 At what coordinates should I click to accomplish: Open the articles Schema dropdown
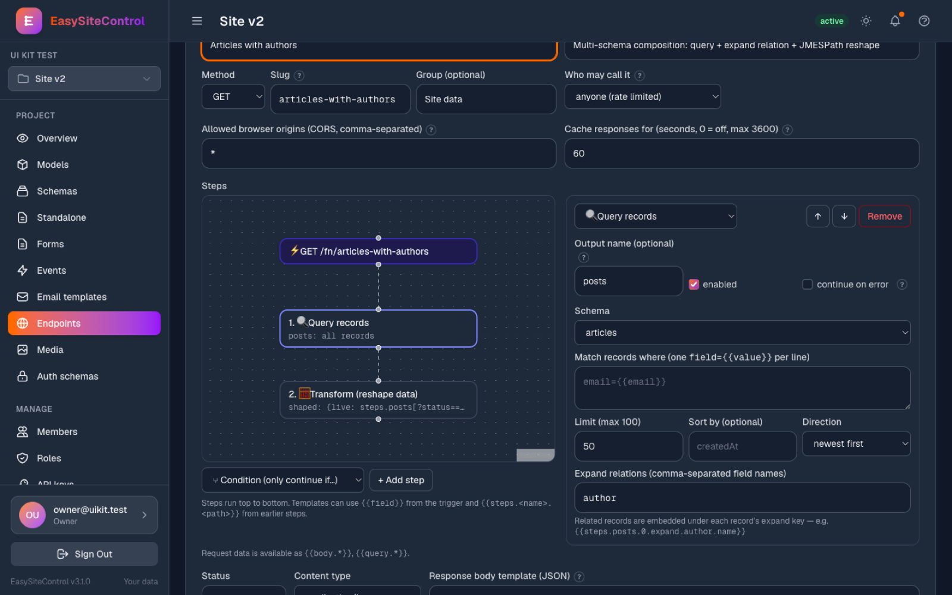[743, 333]
